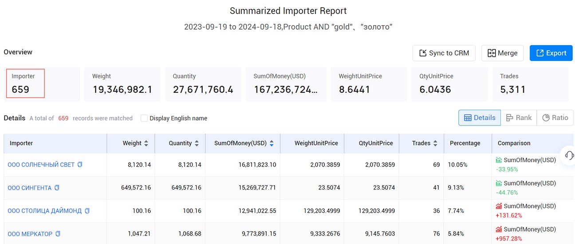Click comparison chart icon for ООО СИНГЕНТА
Image resolution: width=575 pixels, height=244 pixels.
coord(499,183)
